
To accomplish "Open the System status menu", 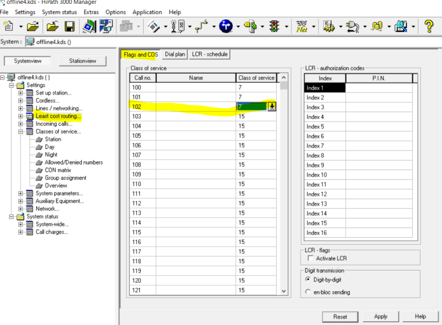I will tap(60, 12).
